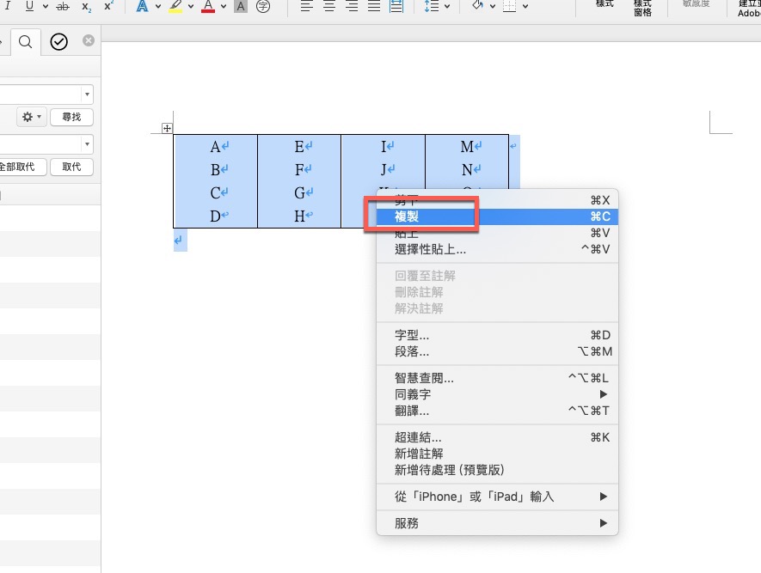
Task: Expand search field dropdown arrow
Action: (x=87, y=94)
